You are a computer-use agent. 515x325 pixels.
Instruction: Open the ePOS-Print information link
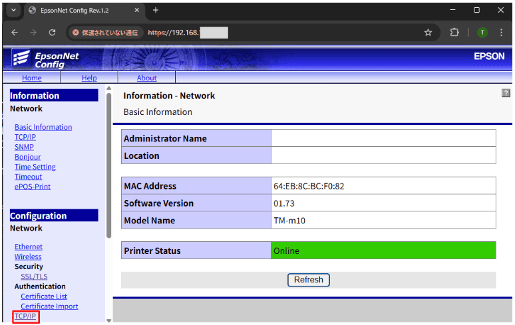pyautogui.click(x=33, y=187)
